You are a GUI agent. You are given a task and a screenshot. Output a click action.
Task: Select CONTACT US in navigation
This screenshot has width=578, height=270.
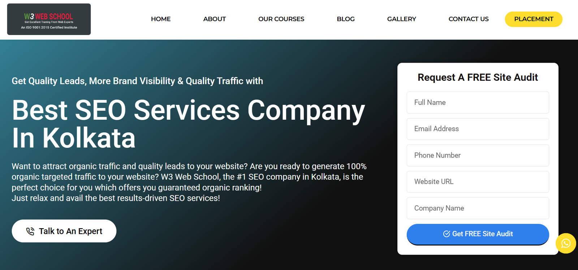468,19
